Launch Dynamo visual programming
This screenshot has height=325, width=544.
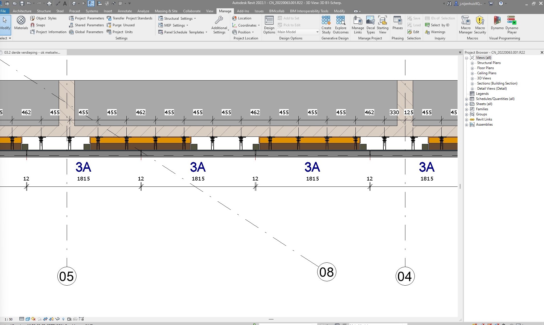(x=497, y=23)
